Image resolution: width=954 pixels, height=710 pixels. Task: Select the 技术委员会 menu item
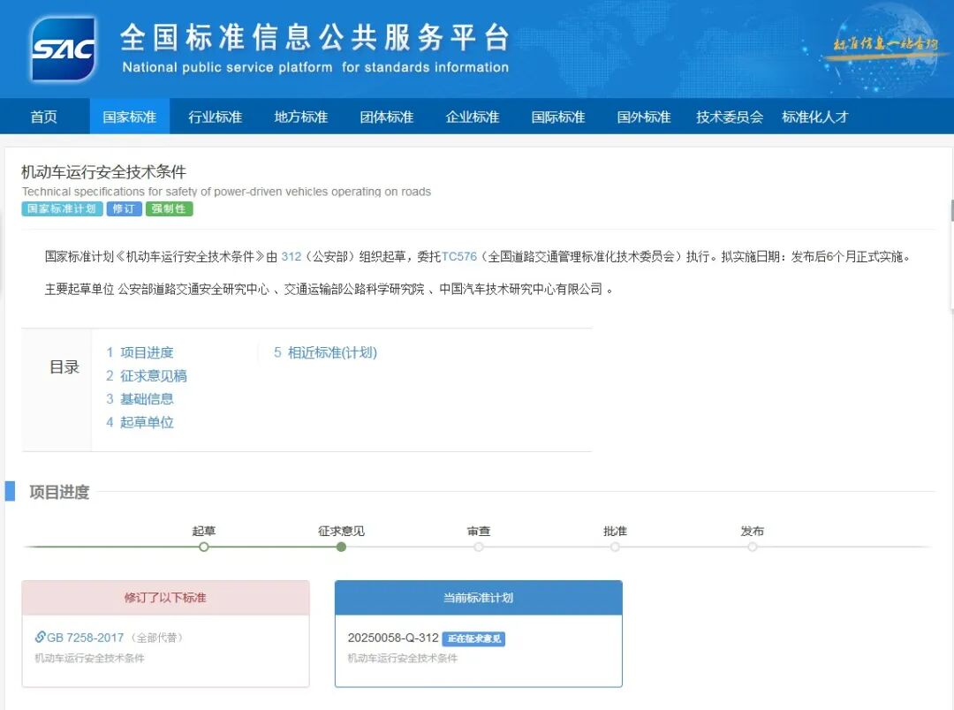[x=730, y=116]
